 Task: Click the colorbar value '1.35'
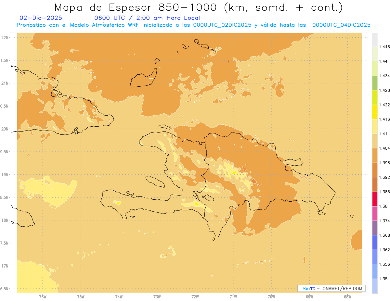[x=384, y=279]
